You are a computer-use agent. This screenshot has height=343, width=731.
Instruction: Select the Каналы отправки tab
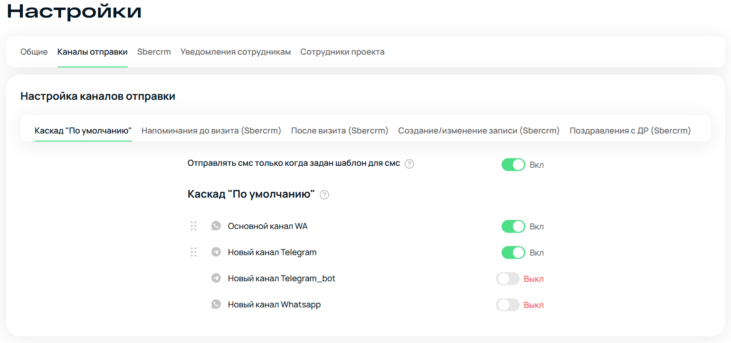(93, 52)
